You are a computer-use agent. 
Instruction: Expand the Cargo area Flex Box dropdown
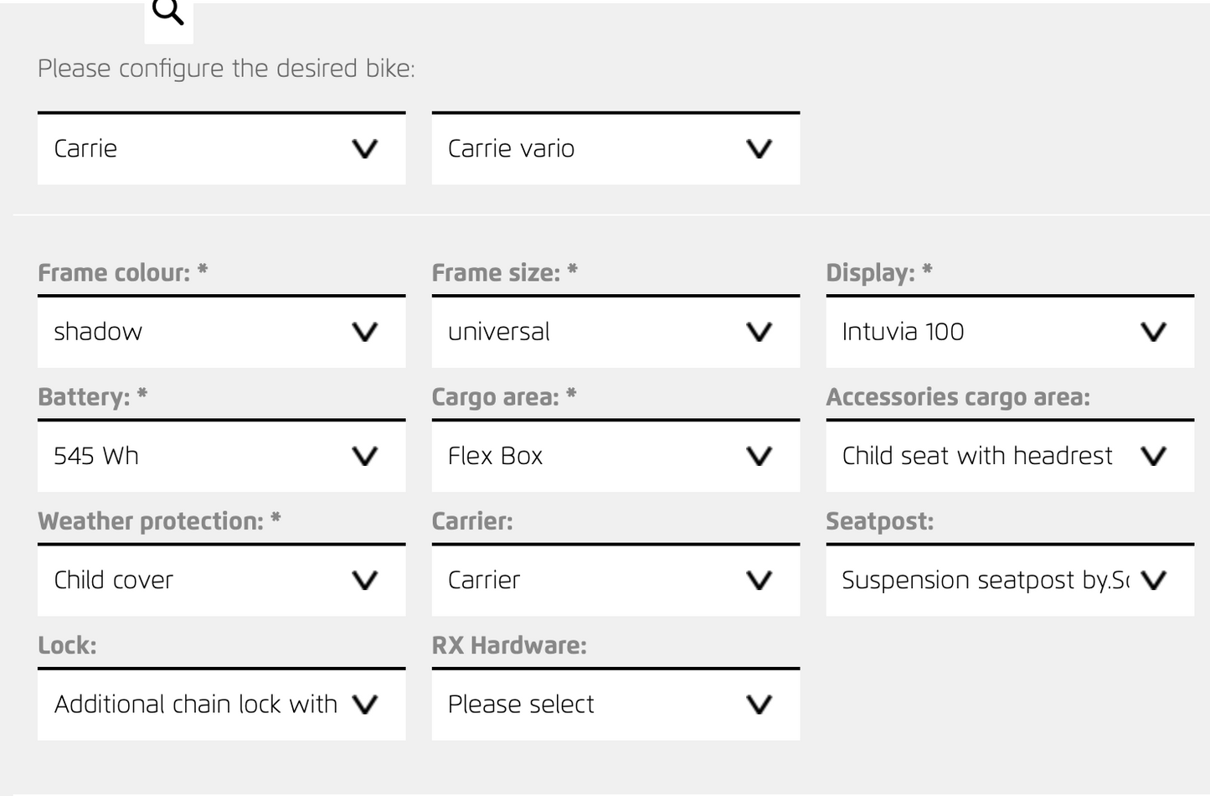615,457
